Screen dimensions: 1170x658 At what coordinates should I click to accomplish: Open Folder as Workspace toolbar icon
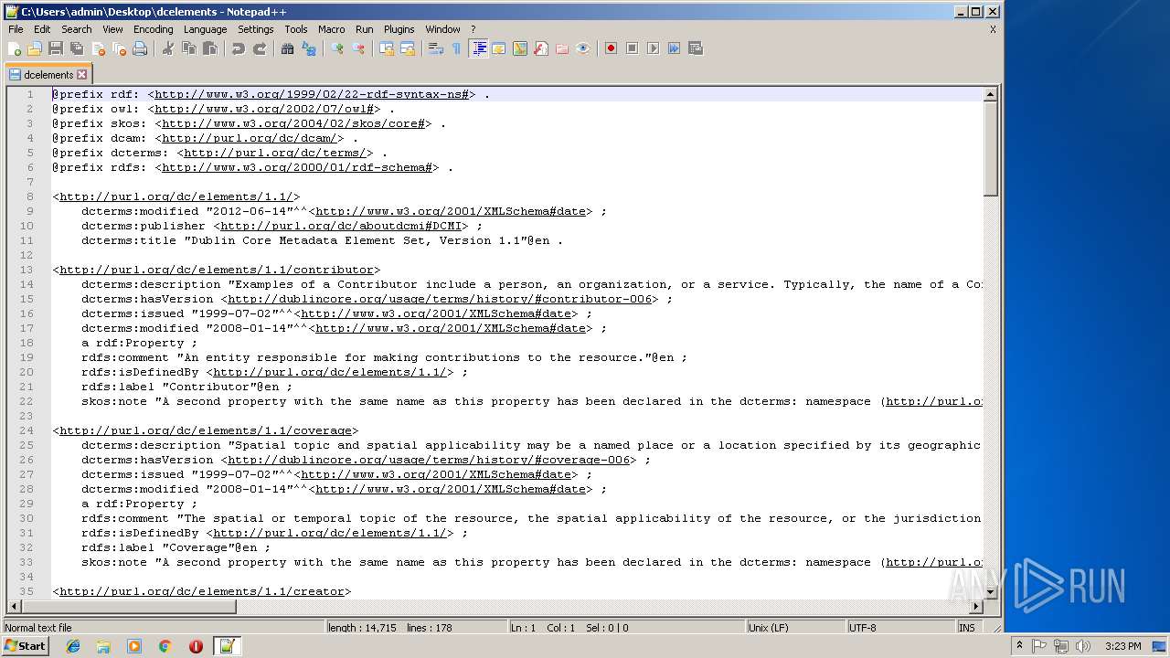pyautogui.click(x=562, y=48)
